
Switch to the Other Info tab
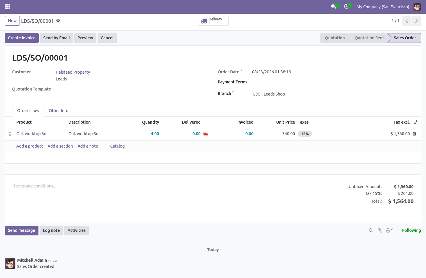(59, 111)
